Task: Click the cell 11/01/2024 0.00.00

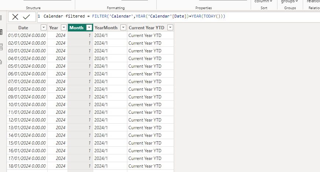Action: point(27,112)
